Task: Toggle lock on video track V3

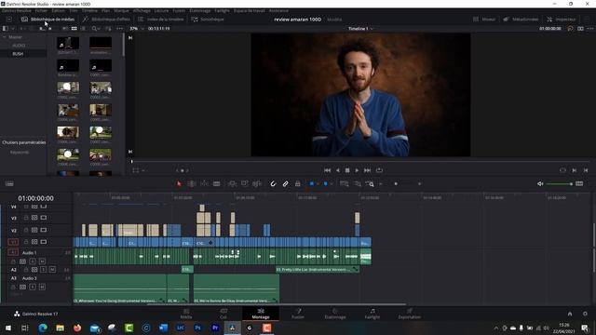Action: pyautogui.click(x=26, y=218)
